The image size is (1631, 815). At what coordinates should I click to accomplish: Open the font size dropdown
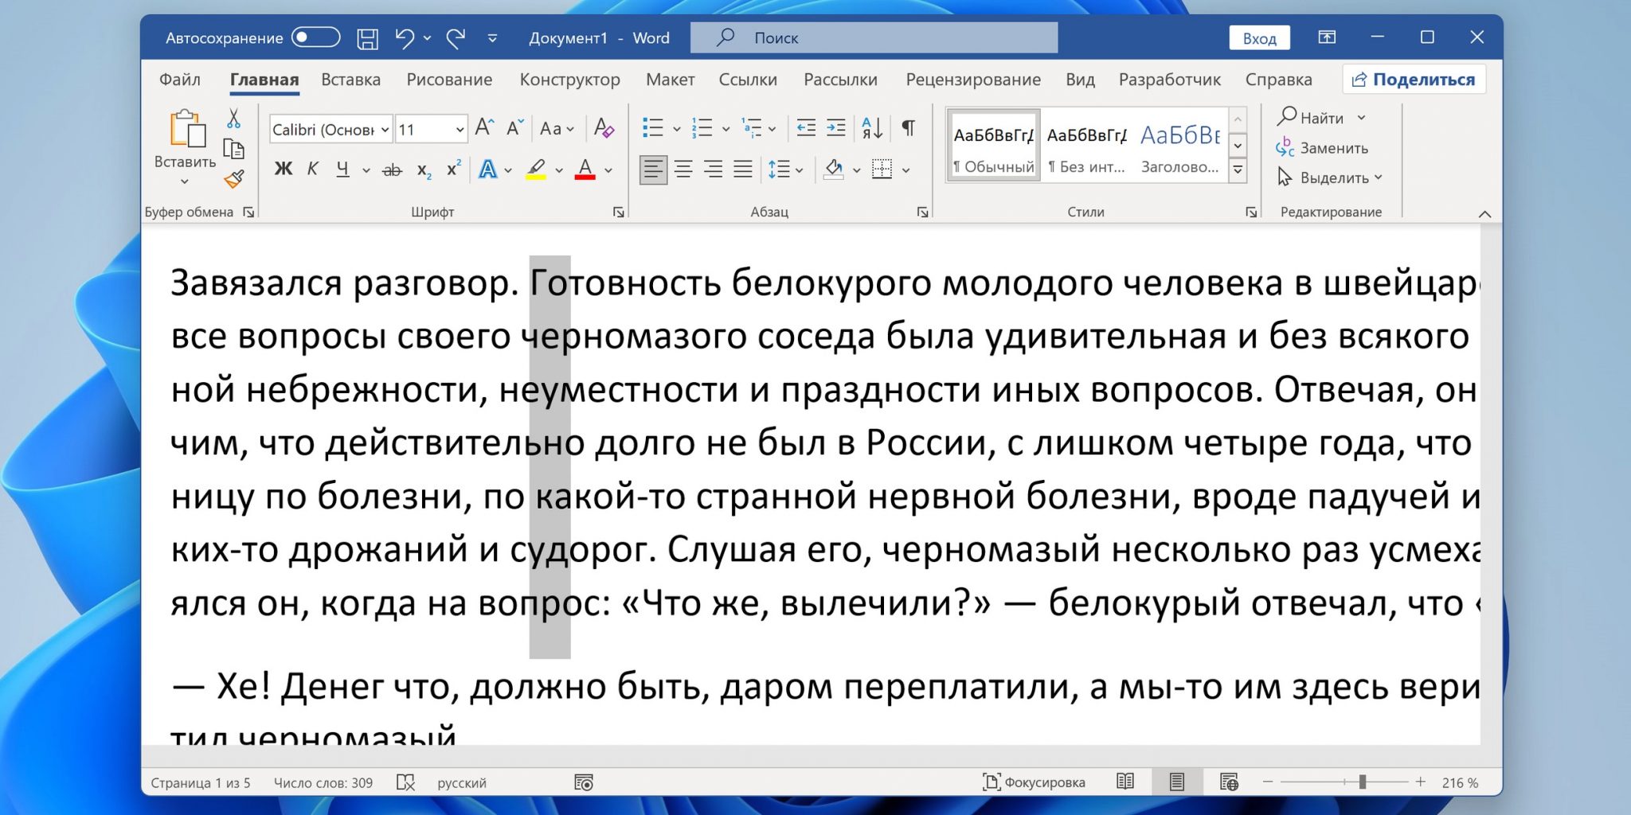pos(460,129)
